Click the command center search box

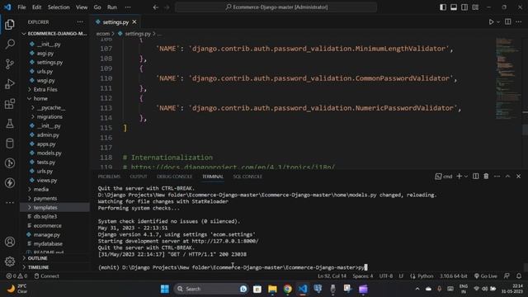[x=276, y=7]
